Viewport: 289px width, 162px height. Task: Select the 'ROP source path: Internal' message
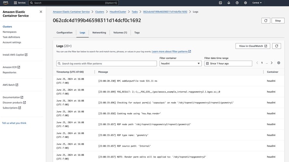(x=125, y=146)
